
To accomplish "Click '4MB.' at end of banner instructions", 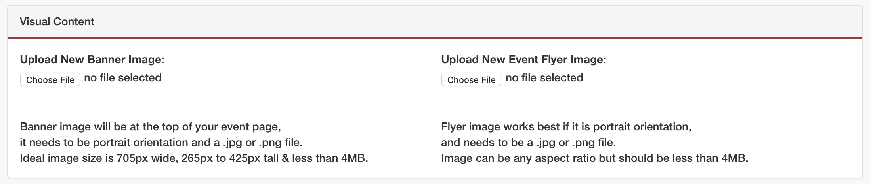I will 354,158.
